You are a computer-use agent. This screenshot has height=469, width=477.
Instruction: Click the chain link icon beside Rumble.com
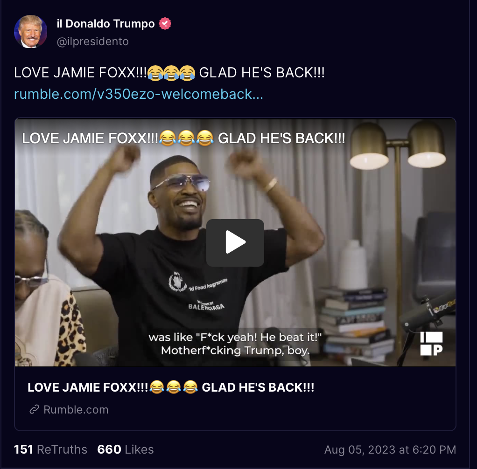pyautogui.click(x=35, y=409)
